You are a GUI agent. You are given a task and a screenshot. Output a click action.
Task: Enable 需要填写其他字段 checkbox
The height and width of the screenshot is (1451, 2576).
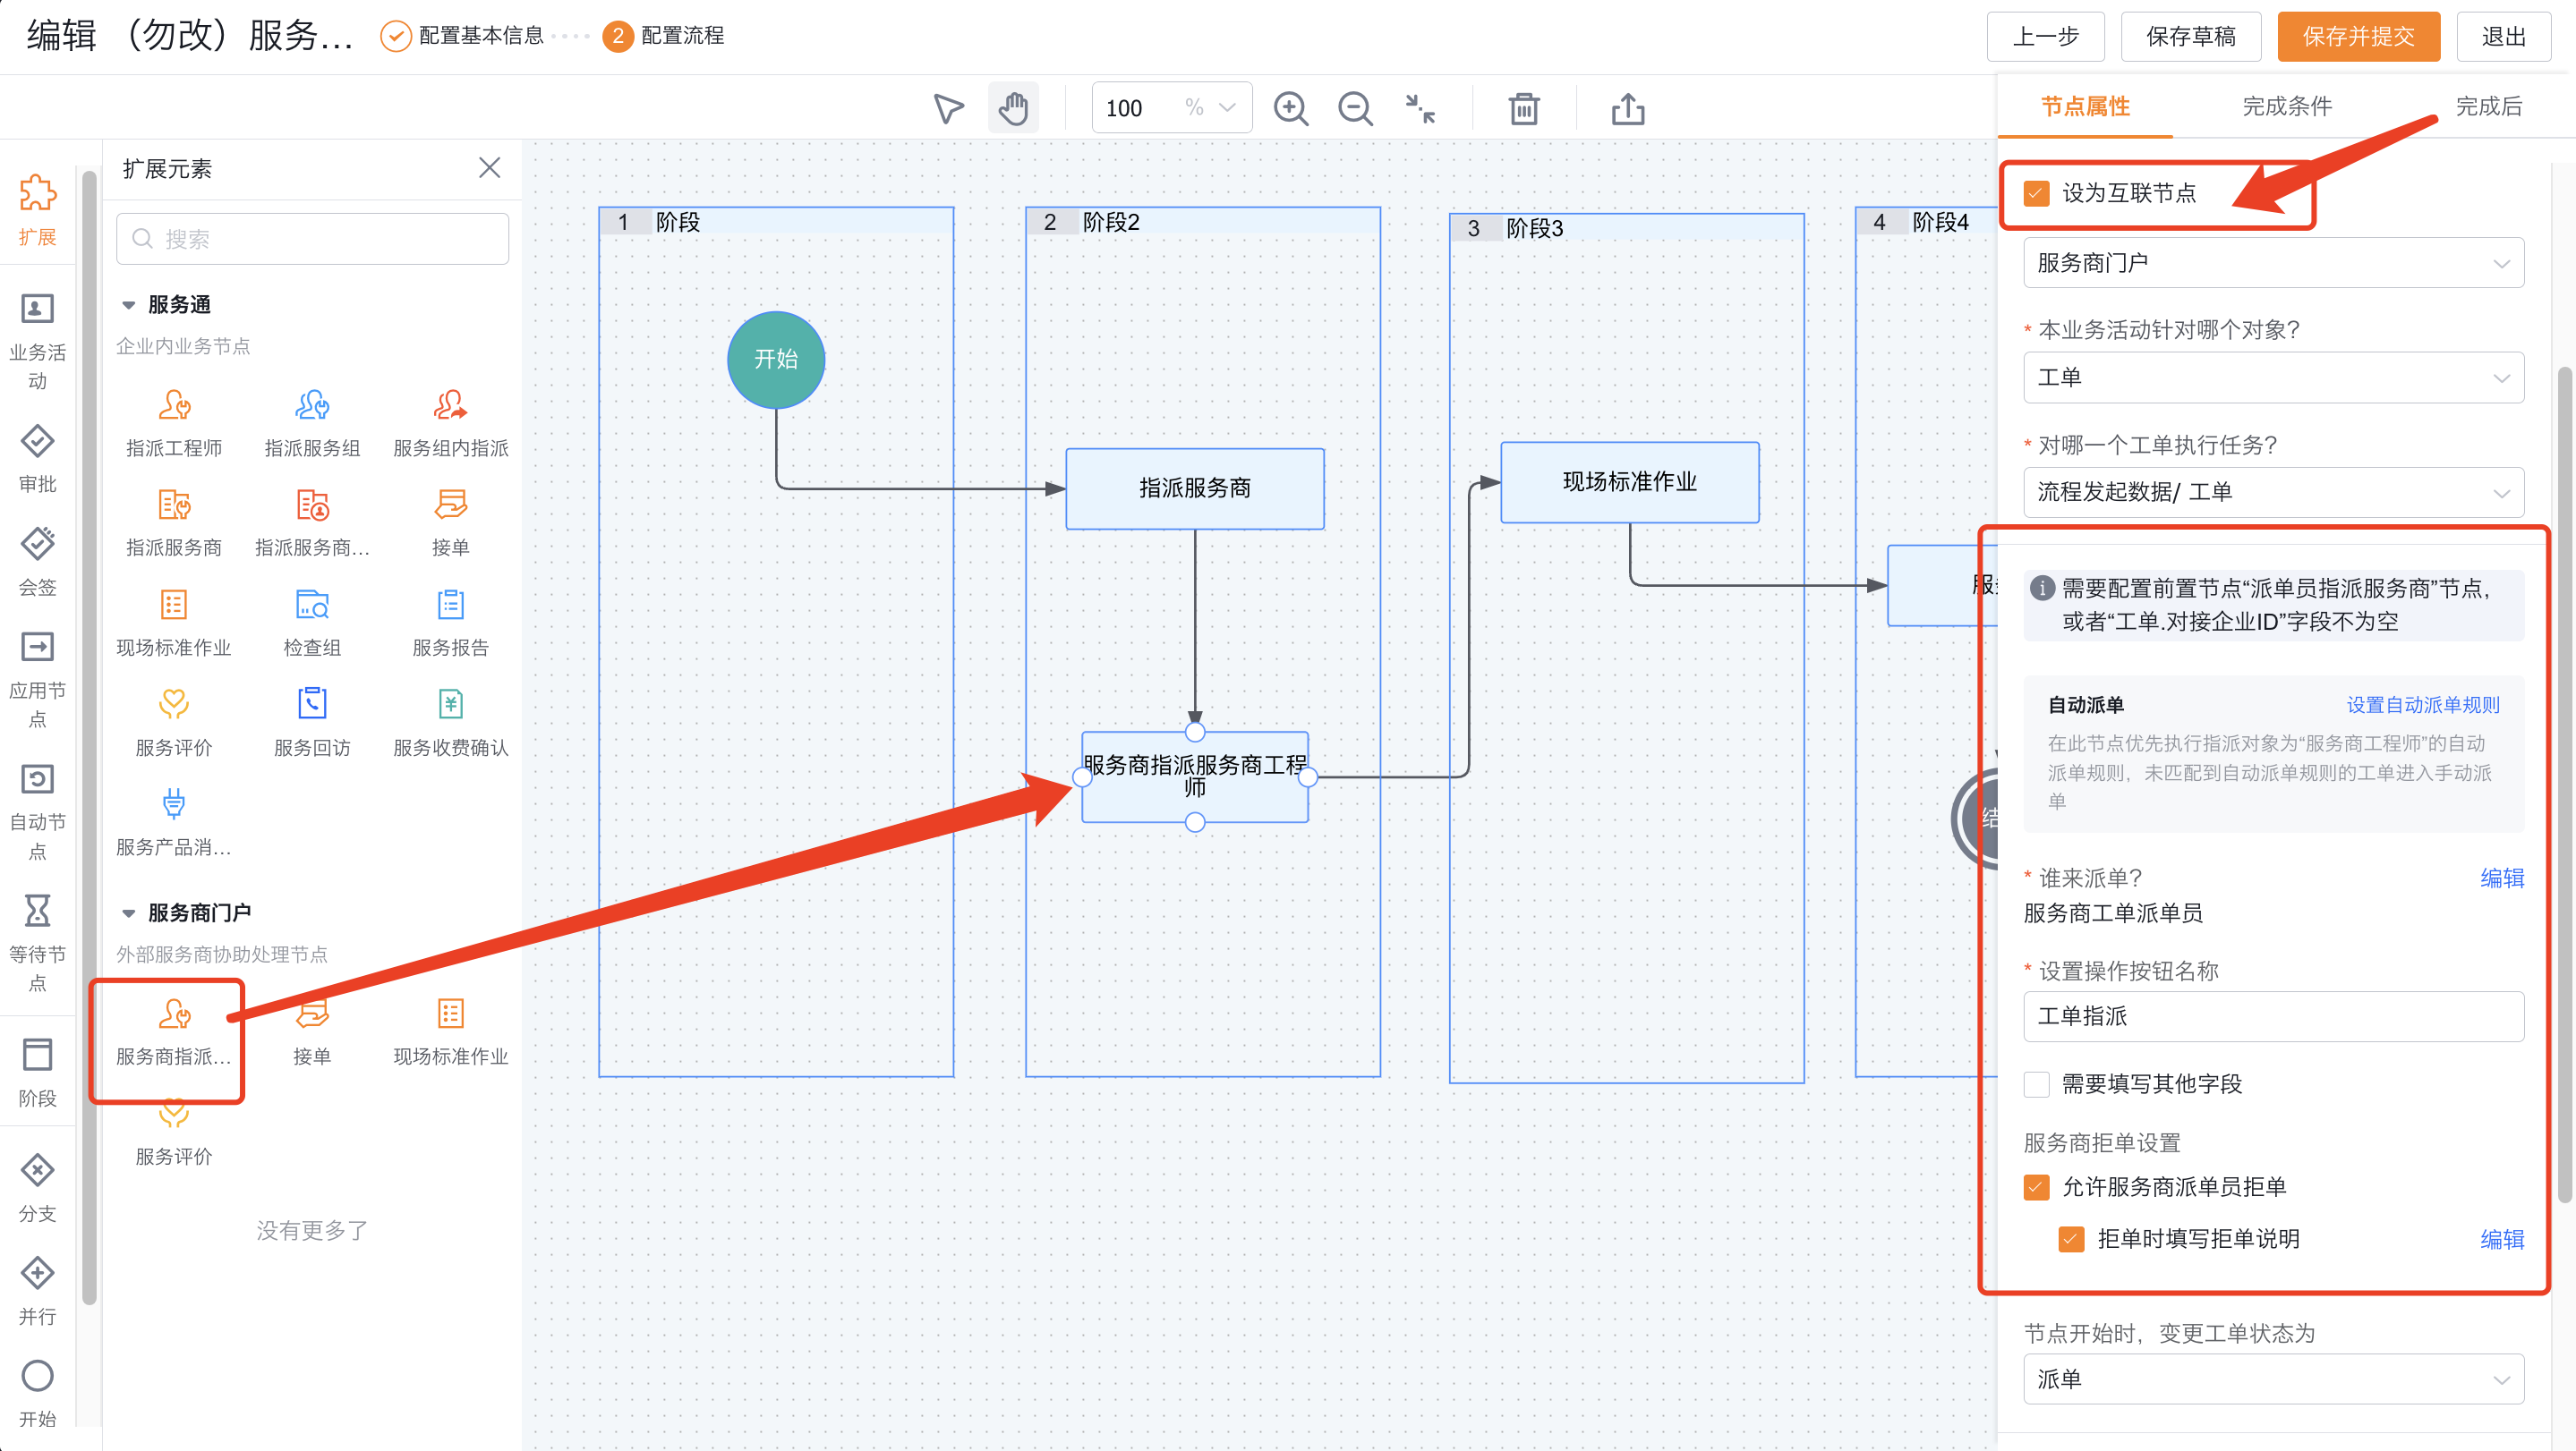tap(2036, 1083)
